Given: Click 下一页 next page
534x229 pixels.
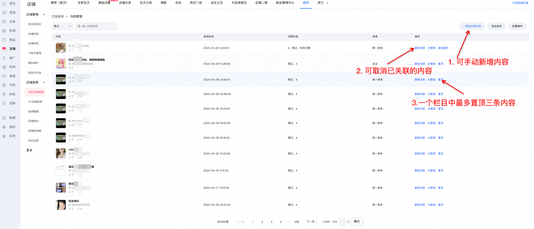Looking at the screenshot, I should (x=312, y=222).
